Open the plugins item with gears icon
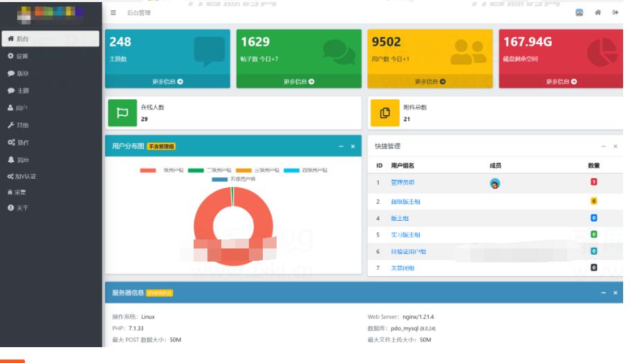 click(50, 142)
